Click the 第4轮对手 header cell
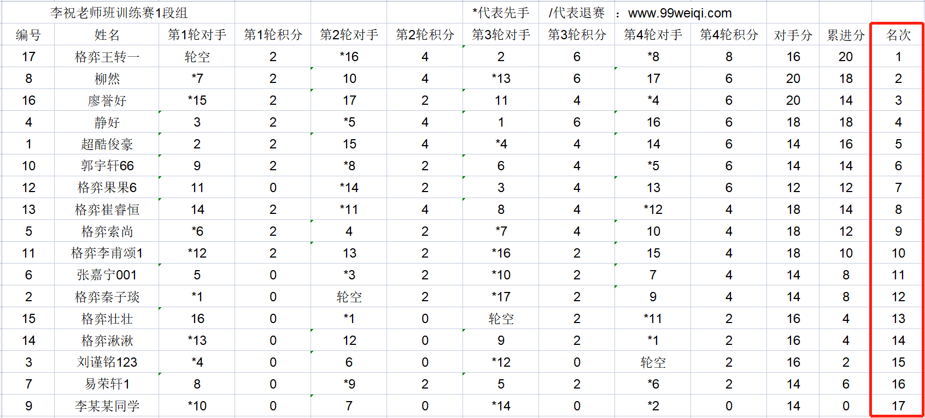Viewport: 925px width, 418px height. pyautogui.click(x=653, y=35)
